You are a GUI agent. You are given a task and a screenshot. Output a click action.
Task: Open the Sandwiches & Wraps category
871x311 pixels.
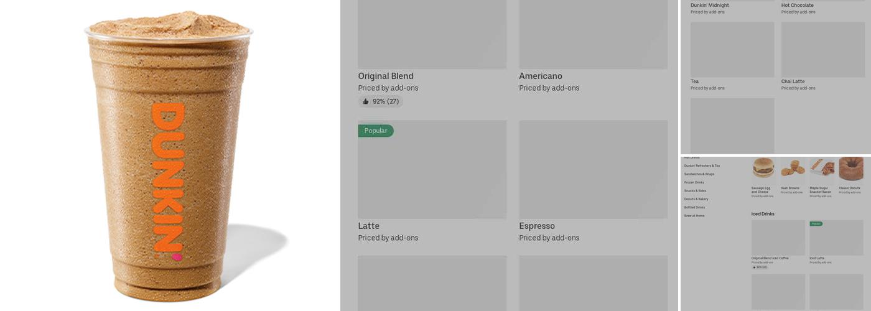pyautogui.click(x=699, y=174)
